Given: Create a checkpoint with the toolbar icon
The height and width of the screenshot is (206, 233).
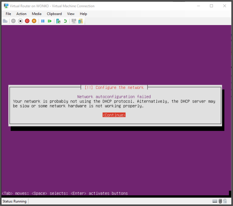Looking at the screenshot, I should 58,21.
